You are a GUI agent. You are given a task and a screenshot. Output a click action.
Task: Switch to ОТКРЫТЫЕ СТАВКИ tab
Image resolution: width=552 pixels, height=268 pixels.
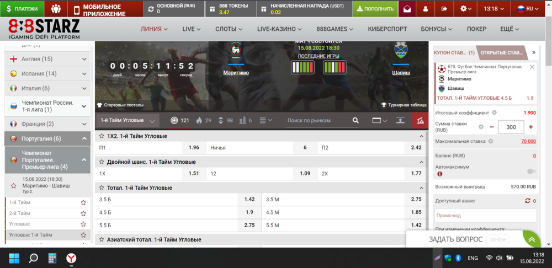point(501,53)
